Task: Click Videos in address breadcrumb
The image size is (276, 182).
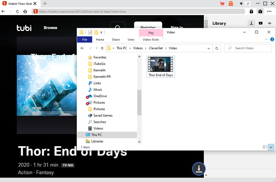Action: pos(138,48)
